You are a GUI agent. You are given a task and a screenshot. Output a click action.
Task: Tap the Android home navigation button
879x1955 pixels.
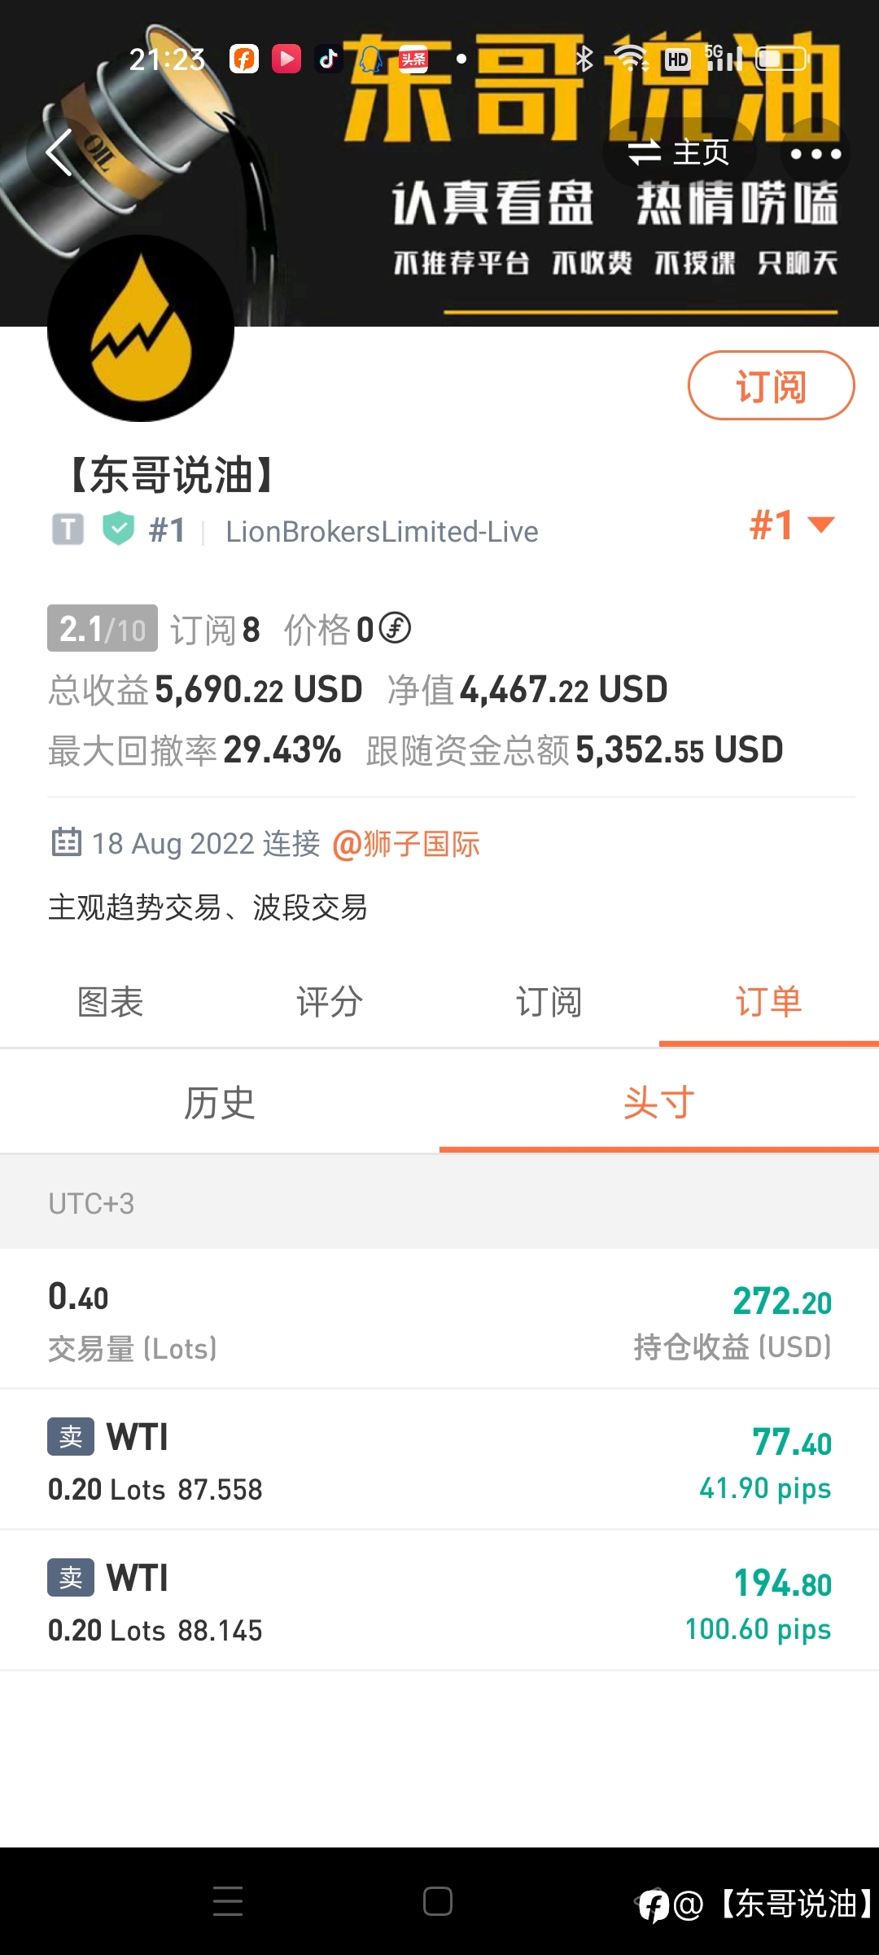click(438, 1901)
